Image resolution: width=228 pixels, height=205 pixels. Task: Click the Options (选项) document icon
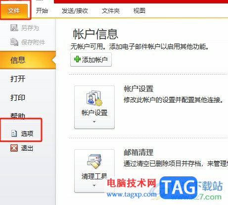(14, 133)
